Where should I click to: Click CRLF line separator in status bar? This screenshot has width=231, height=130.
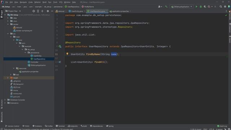[x=205, y=129]
